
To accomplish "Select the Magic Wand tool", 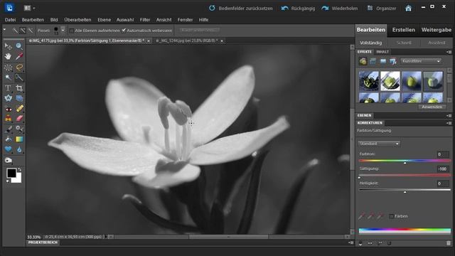I will [x=8, y=78].
